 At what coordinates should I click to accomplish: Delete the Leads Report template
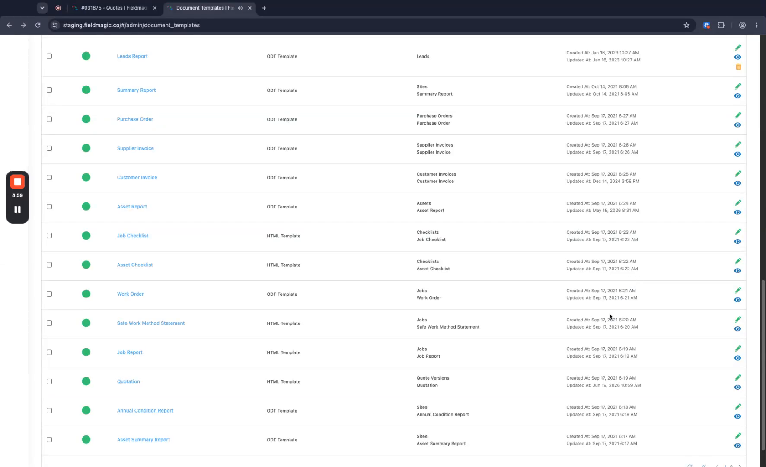pyautogui.click(x=738, y=67)
